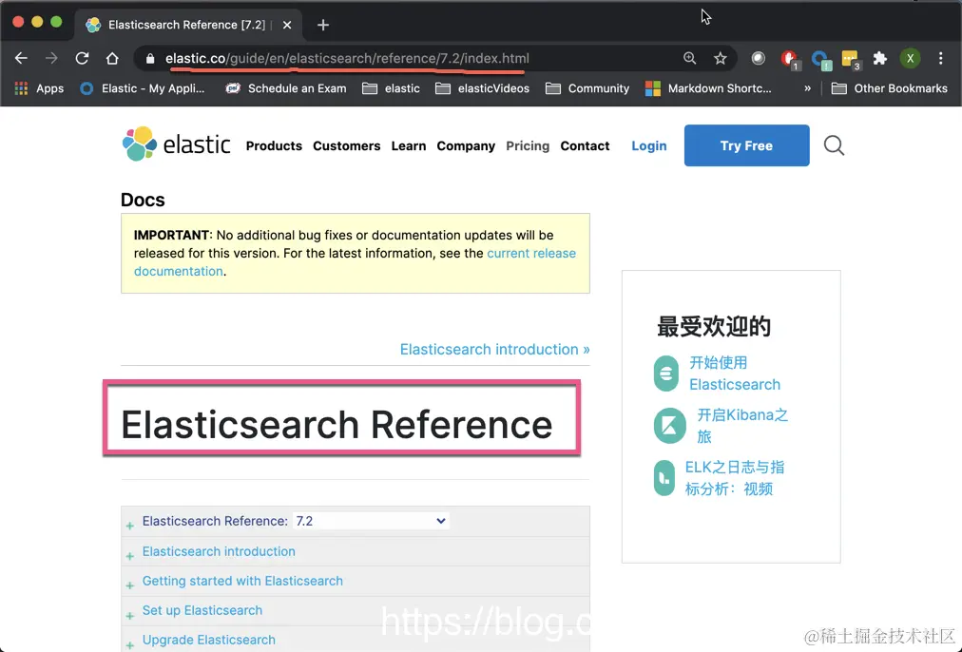Viewport: 962px width, 652px height.
Task: Click the zoom magnifier in address bar
Action: pos(689,58)
